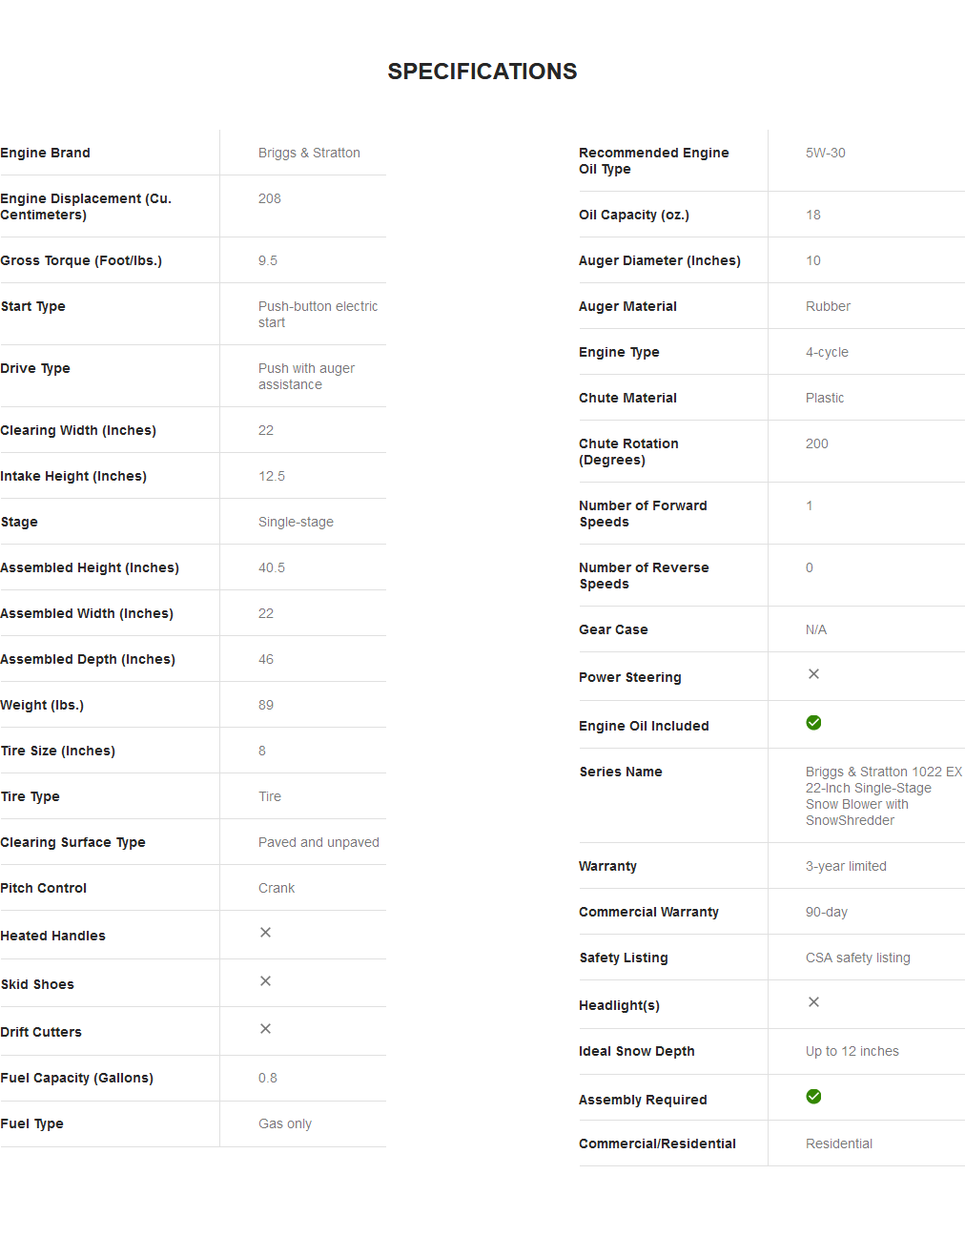Select the Briggs & Stratton engine brand value
This screenshot has height=1236, width=965.
pos(309,153)
